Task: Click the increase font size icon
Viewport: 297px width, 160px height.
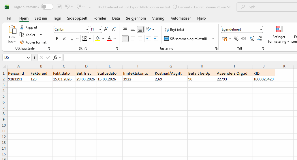Action: 106,29
